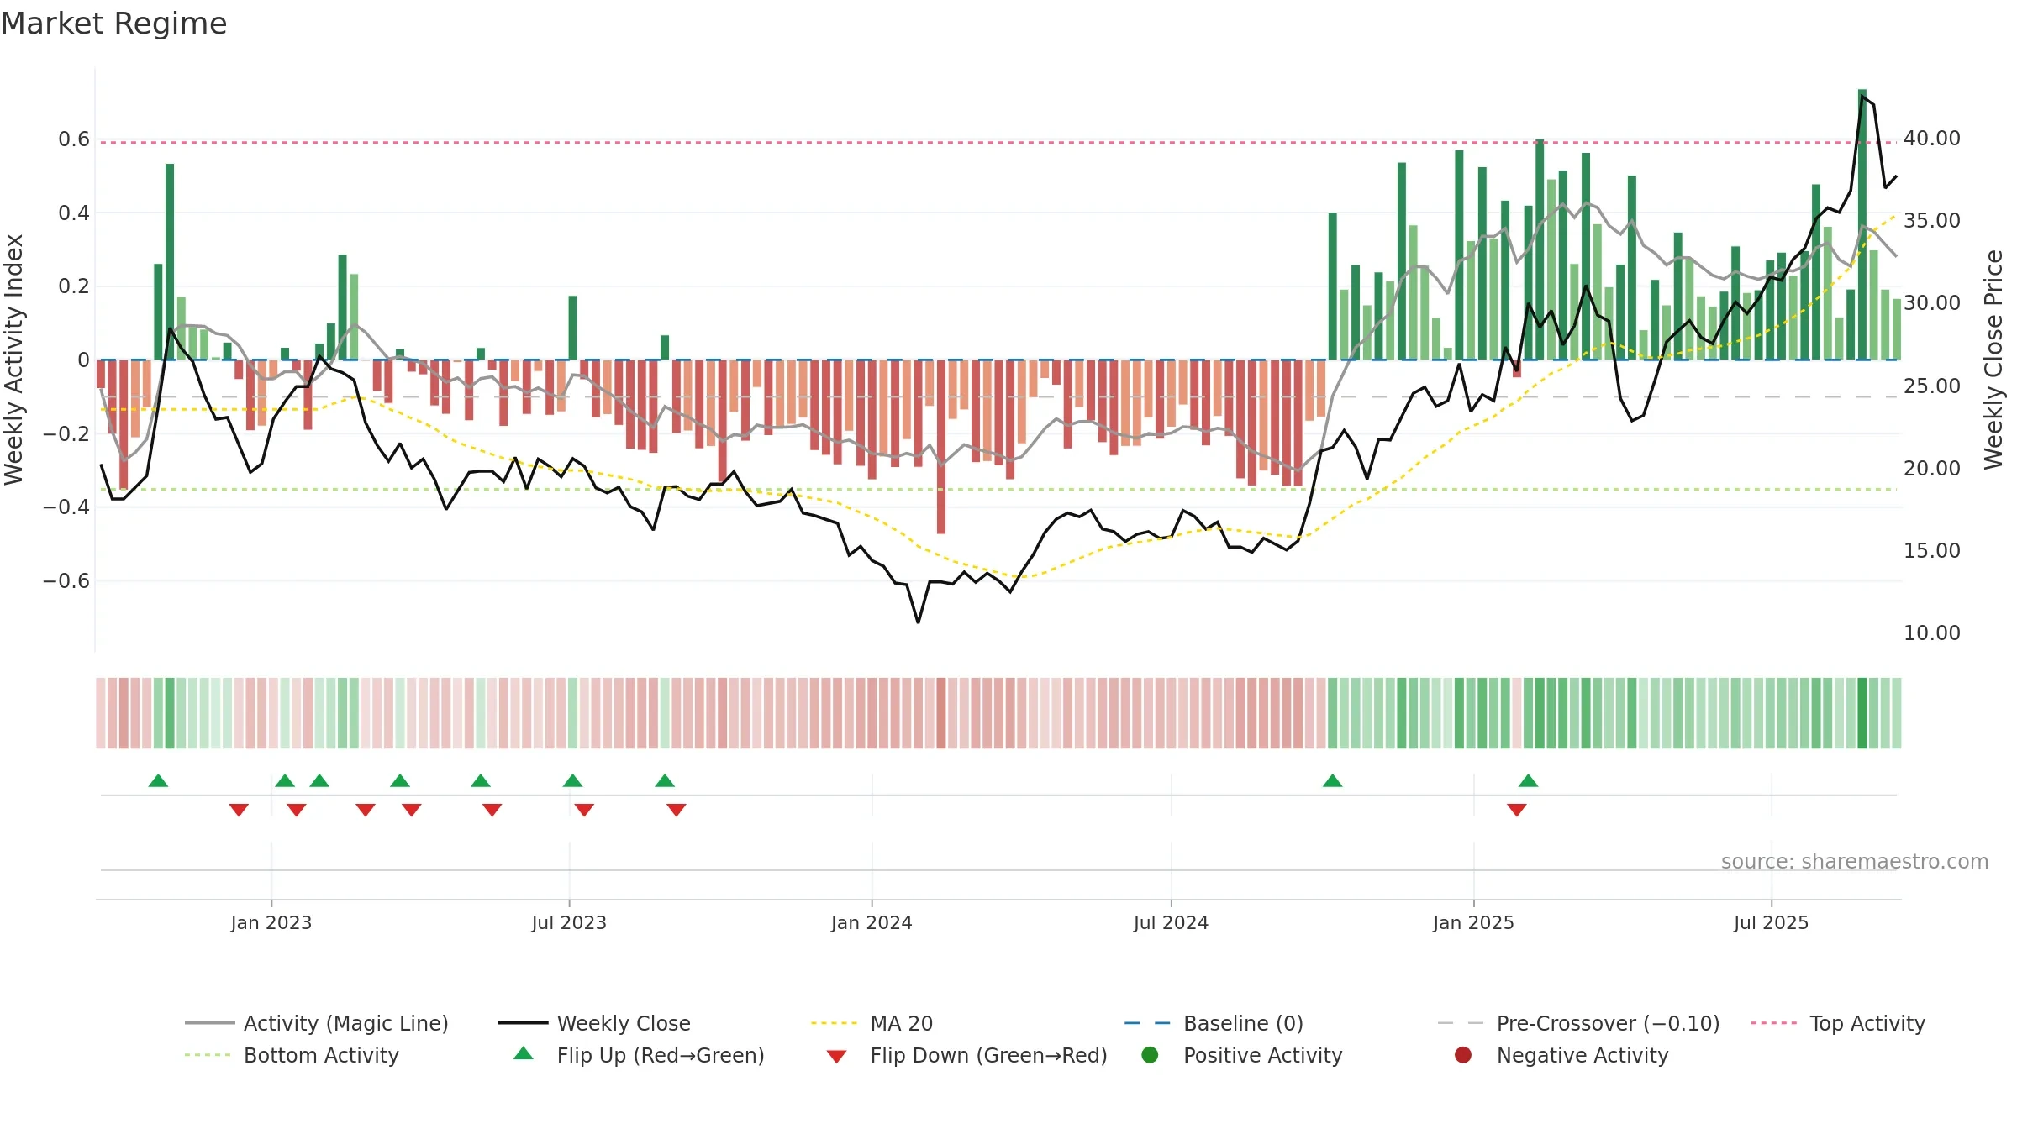The width and height of the screenshot is (2017, 1134).
Task: Click the Market Regime chart title
Action: click(113, 24)
